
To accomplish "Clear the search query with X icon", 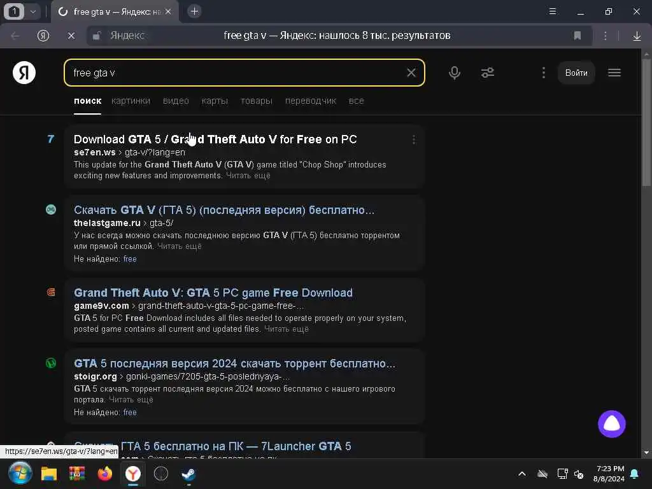I will 411,73.
